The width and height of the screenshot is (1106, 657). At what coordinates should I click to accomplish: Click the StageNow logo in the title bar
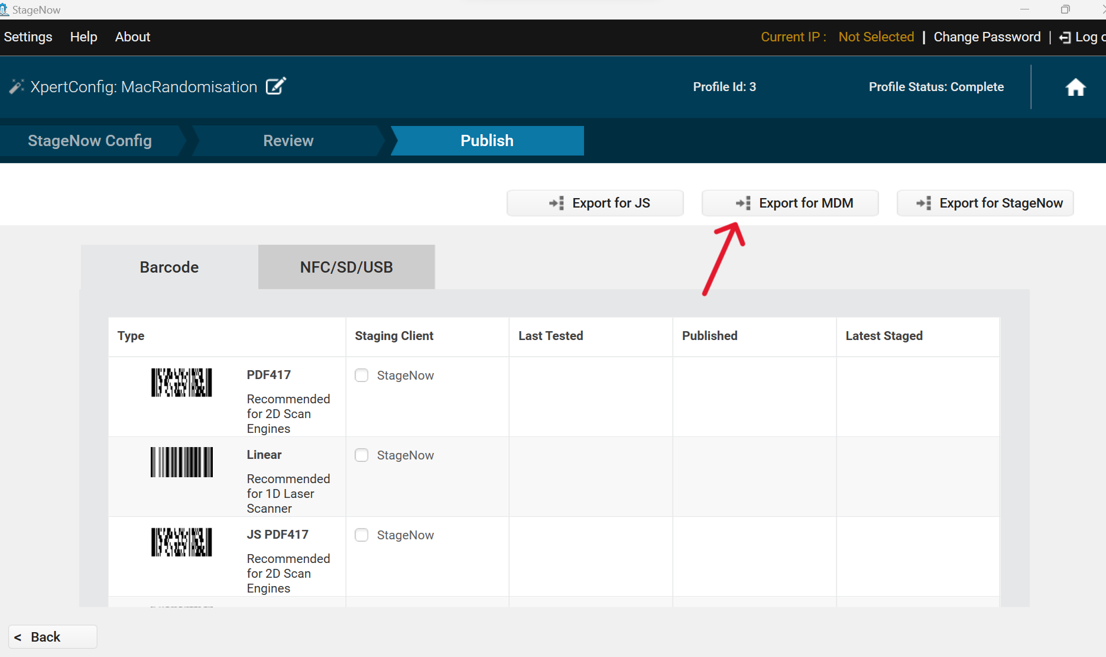pos(7,9)
